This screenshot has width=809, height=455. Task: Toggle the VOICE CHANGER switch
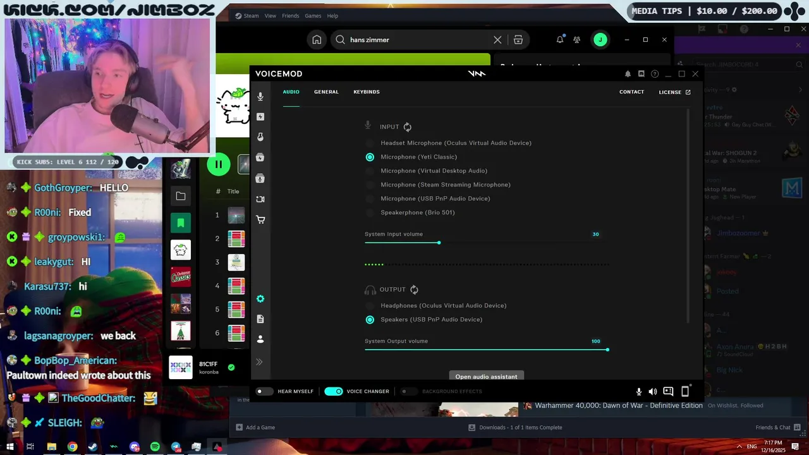(x=333, y=391)
